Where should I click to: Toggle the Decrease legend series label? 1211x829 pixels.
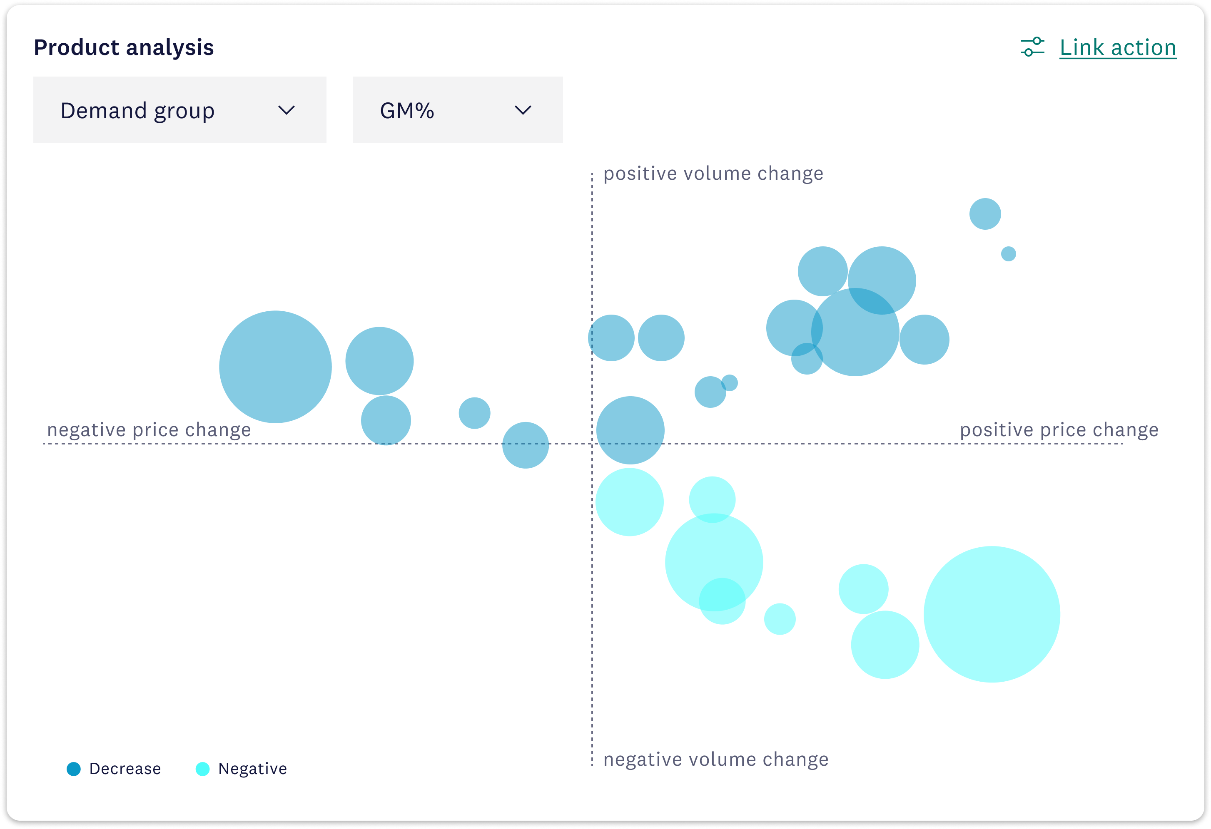125,769
